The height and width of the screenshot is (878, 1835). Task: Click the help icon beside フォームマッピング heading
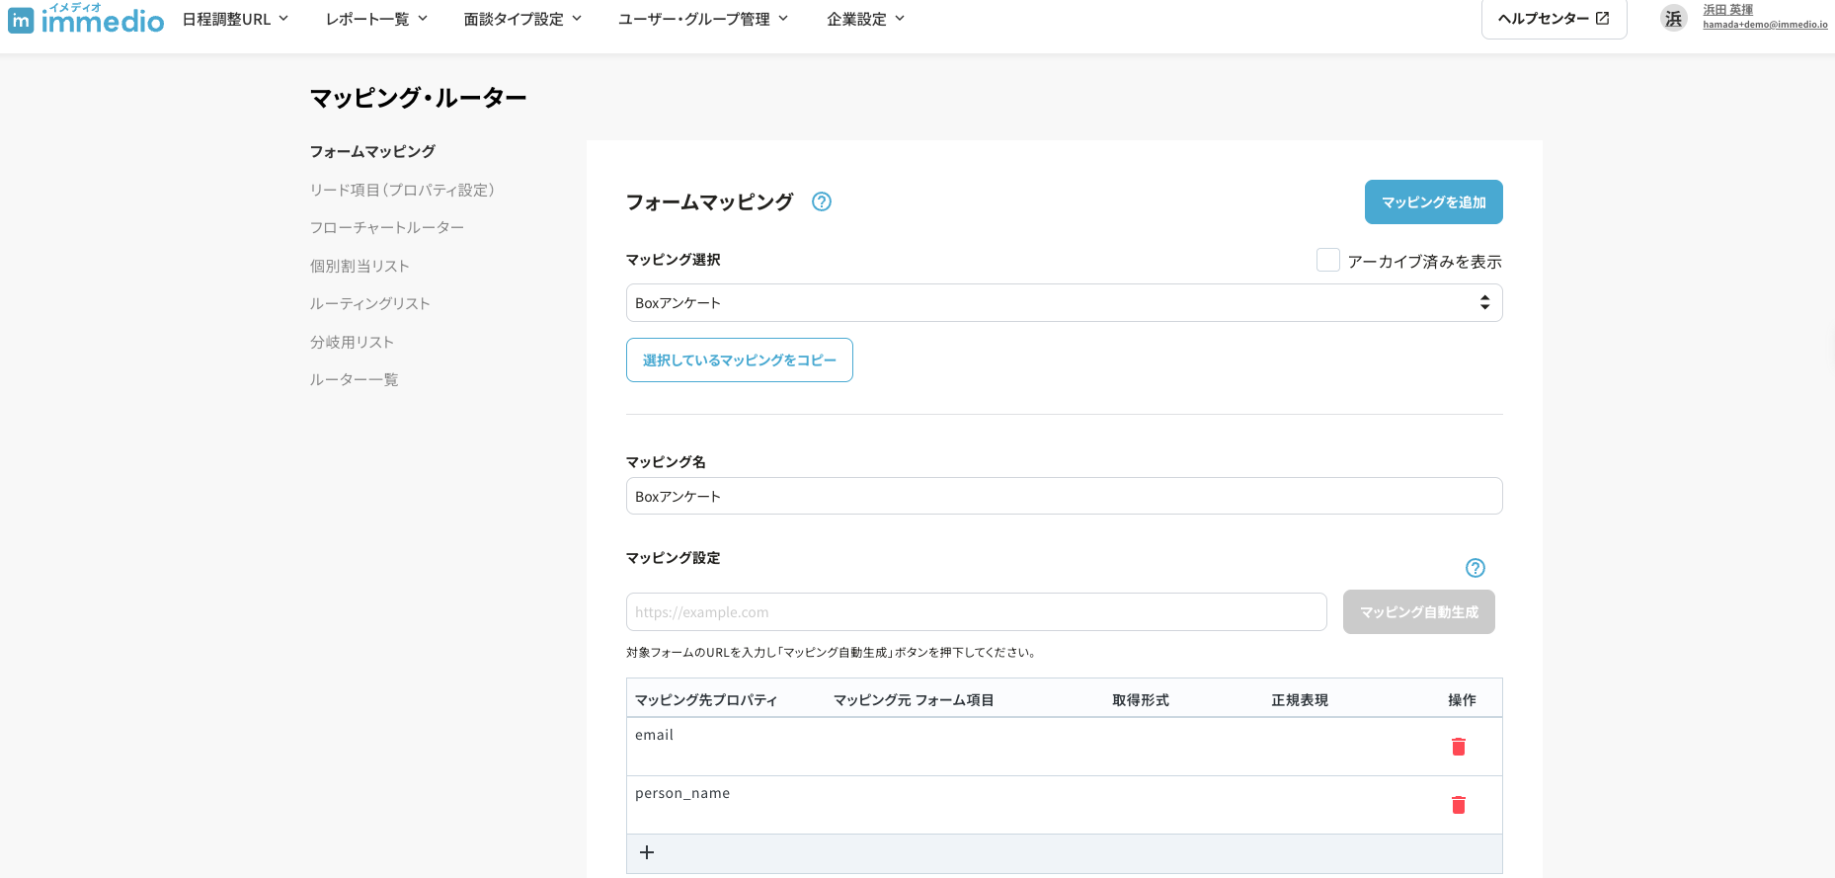[x=821, y=201]
